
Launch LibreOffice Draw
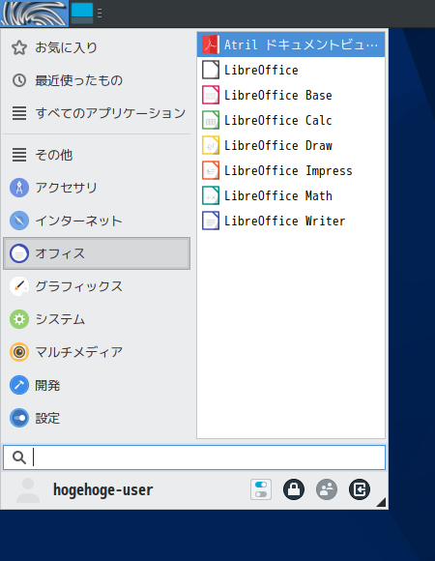(291, 146)
